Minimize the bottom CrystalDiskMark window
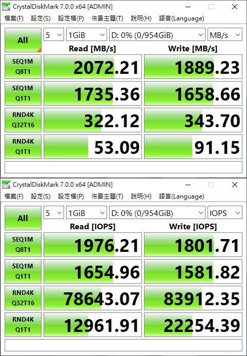Screen dimensions: 247x356 click(x=188, y=185)
